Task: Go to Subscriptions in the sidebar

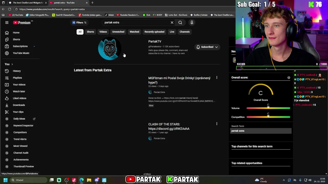Action: 20,46
